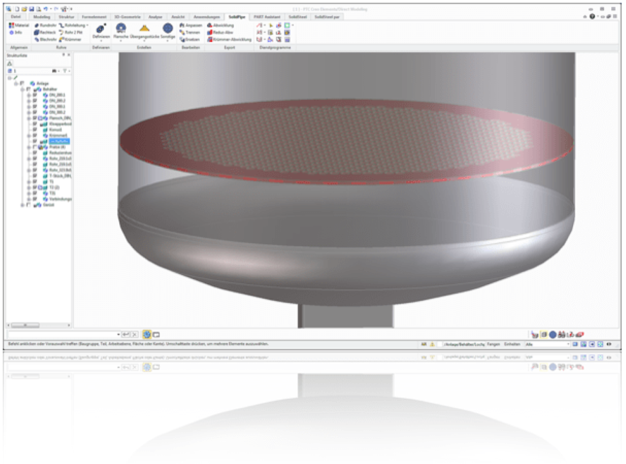Click the Definieren tool icon
The height and width of the screenshot is (464, 626).
click(x=101, y=28)
